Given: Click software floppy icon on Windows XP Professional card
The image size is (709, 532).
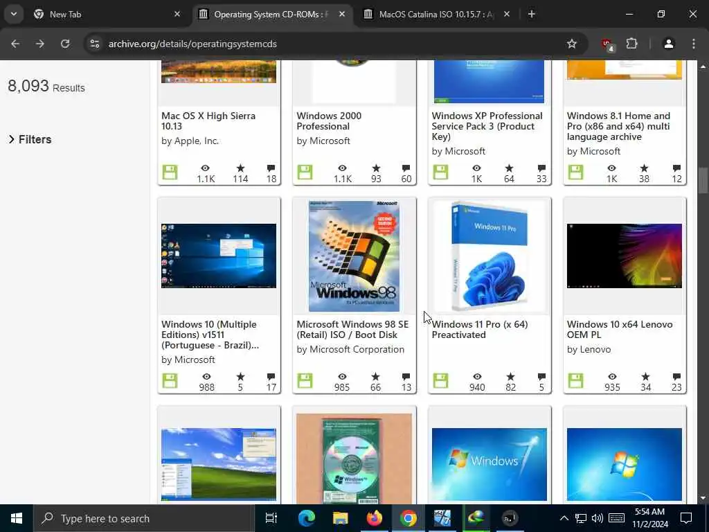Looking at the screenshot, I should click(440, 172).
